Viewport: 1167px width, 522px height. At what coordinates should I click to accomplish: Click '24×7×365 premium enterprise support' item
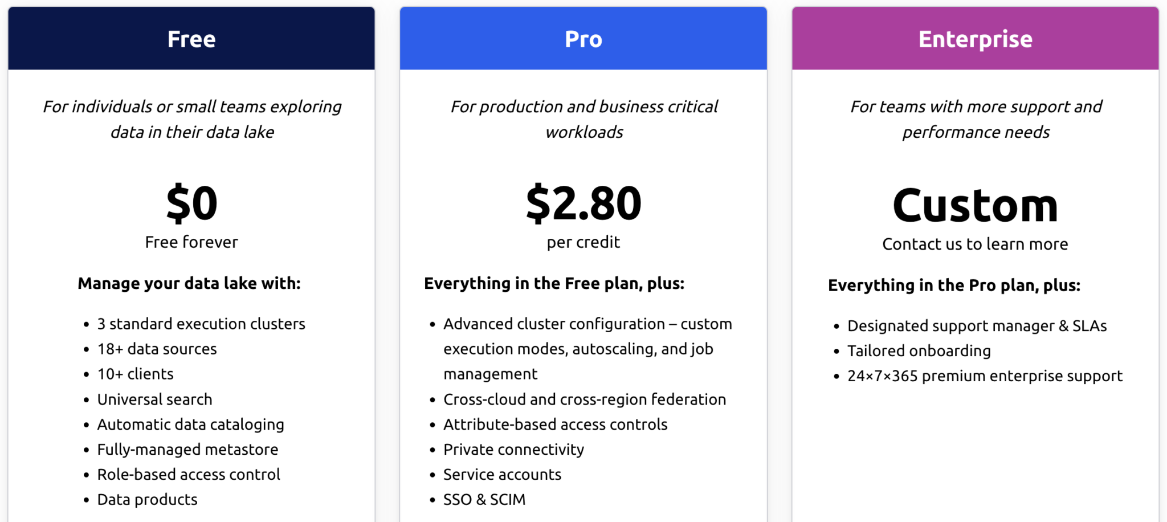tap(985, 376)
